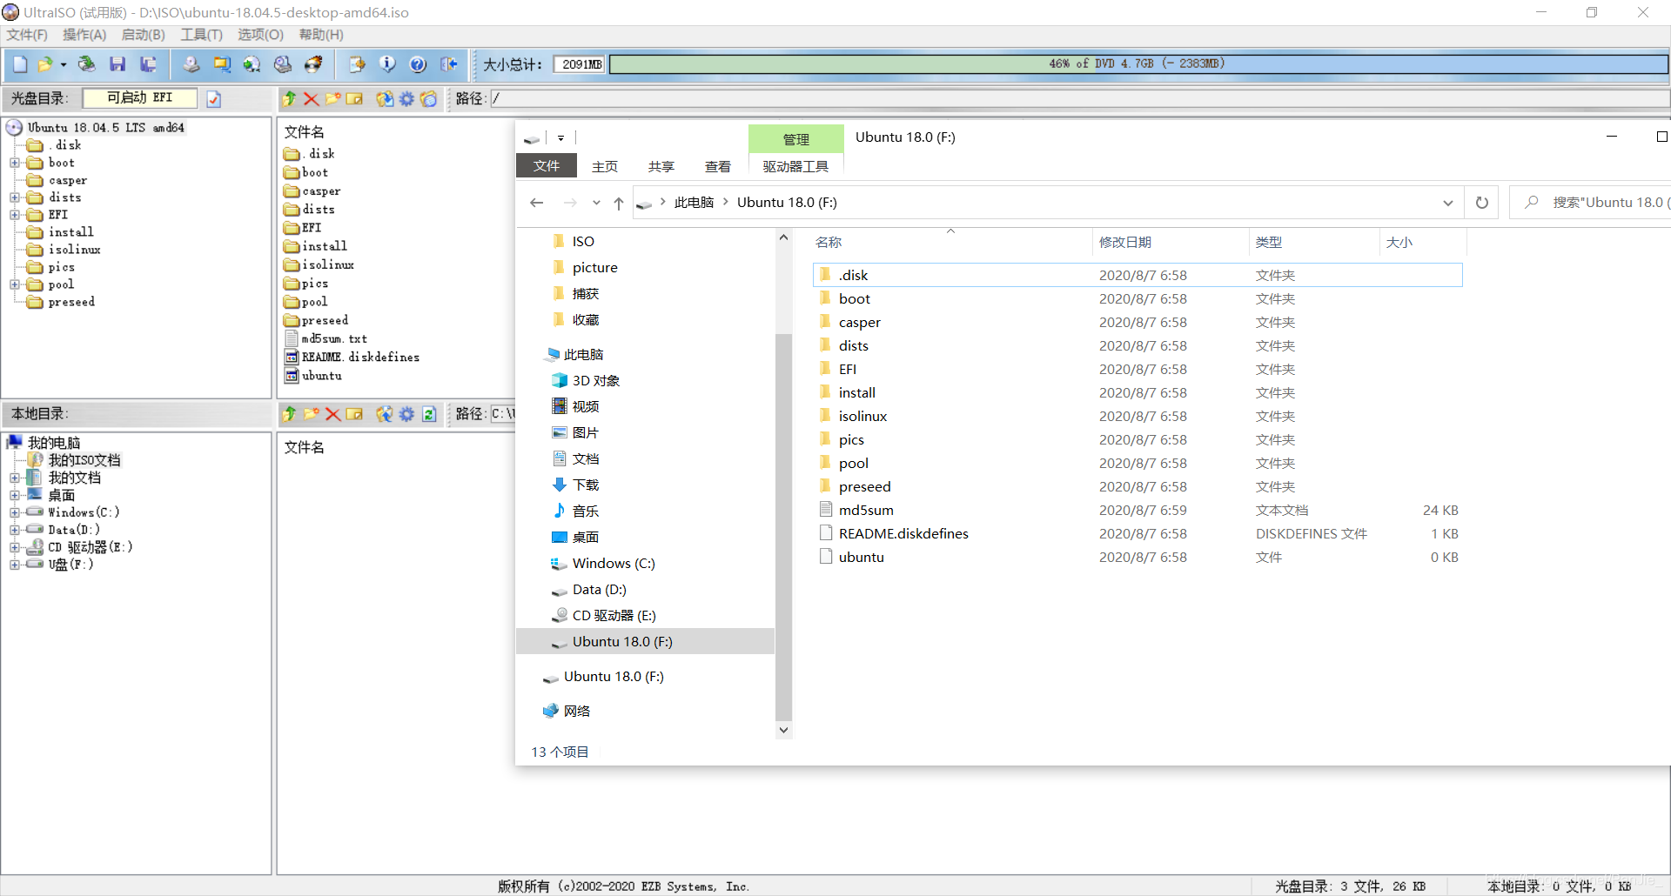Click the Compress ISO icon in UltraISO toolbar

[222, 64]
